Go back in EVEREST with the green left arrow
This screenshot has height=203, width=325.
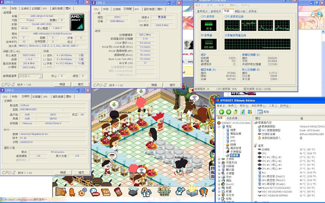[221, 112]
